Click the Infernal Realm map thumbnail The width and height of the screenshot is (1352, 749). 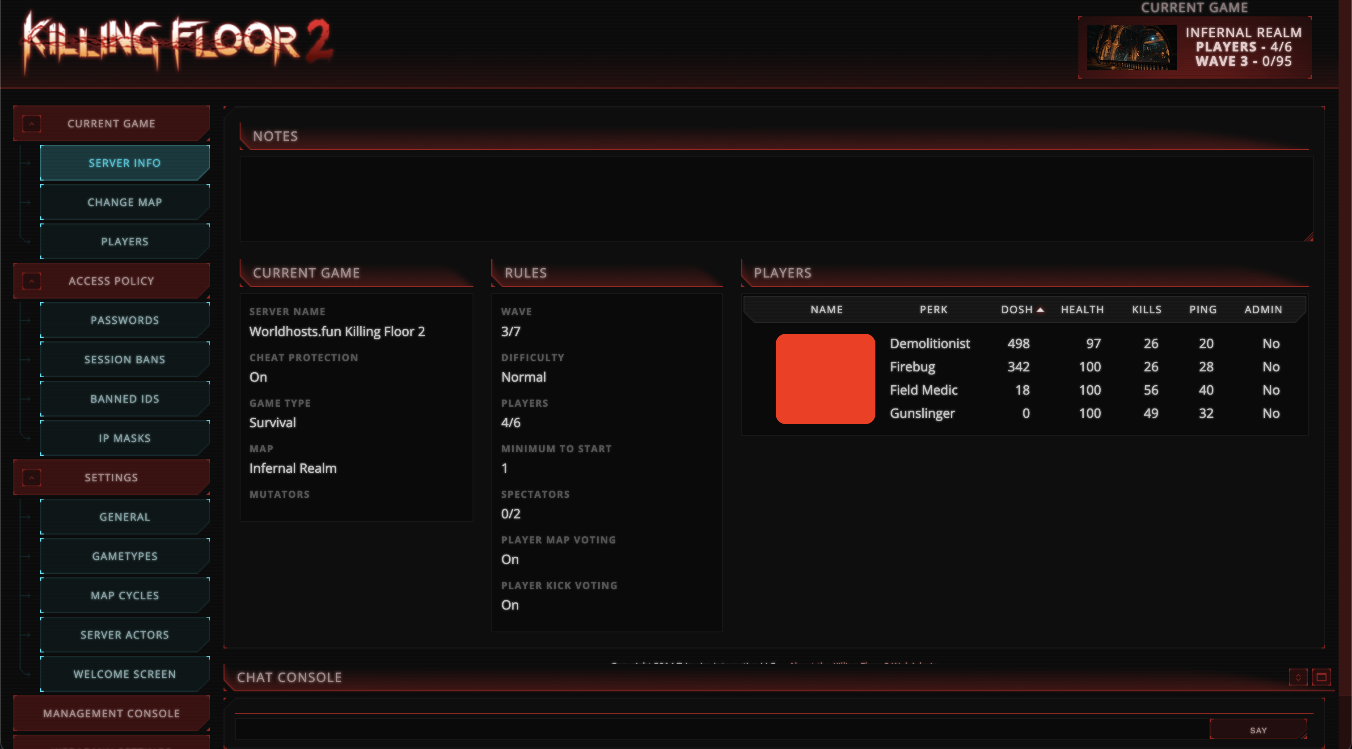(x=1131, y=47)
